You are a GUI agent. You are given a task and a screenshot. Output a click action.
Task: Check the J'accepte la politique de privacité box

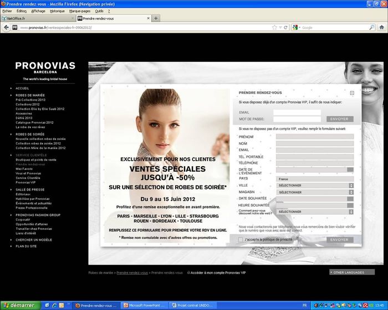[x=240, y=240]
